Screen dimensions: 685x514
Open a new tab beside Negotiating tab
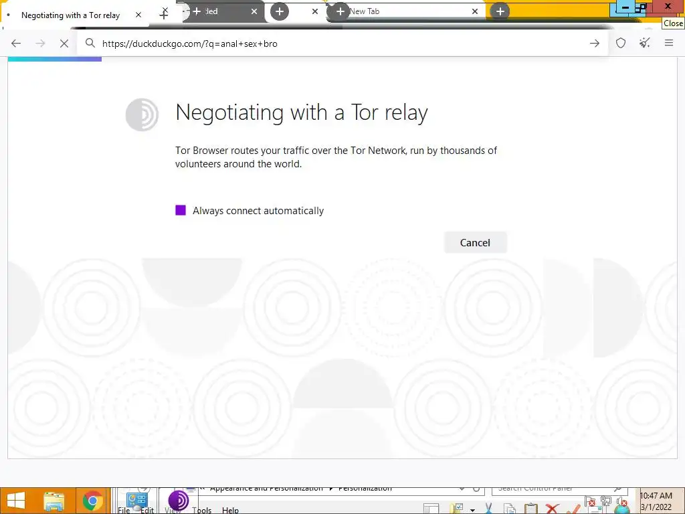(163, 15)
